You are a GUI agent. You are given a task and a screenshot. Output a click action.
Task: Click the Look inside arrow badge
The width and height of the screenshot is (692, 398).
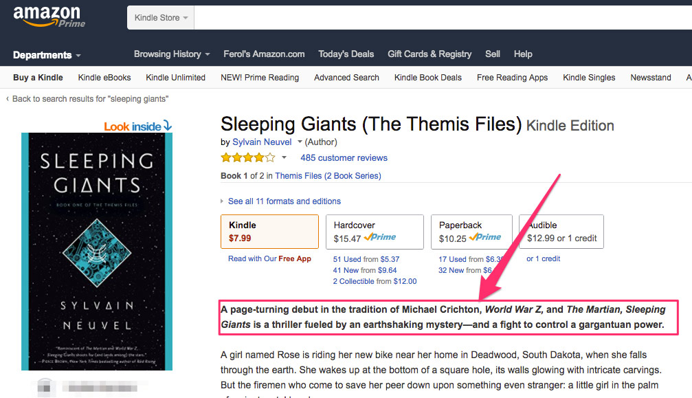click(137, 126)
